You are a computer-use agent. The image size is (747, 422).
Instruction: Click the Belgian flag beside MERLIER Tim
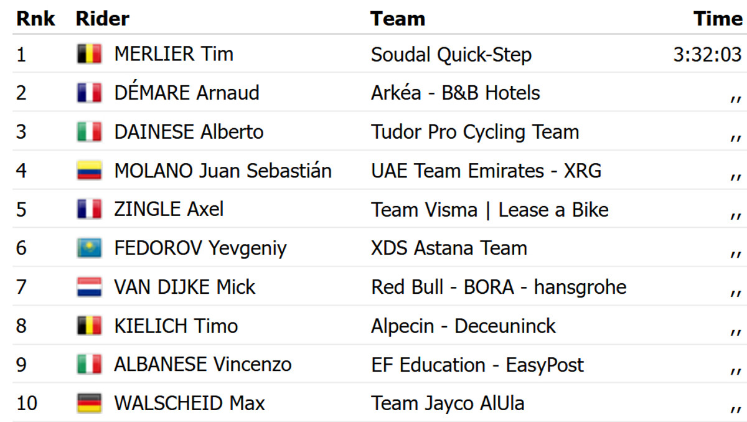coord(89,55)
